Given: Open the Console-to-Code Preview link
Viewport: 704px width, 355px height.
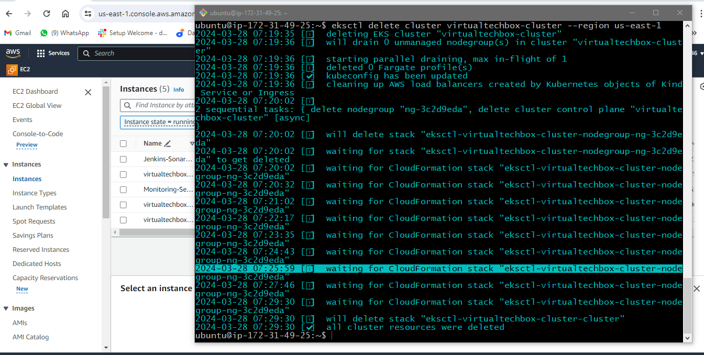Looking at the screenshot, I should click(x=27, y=145).
